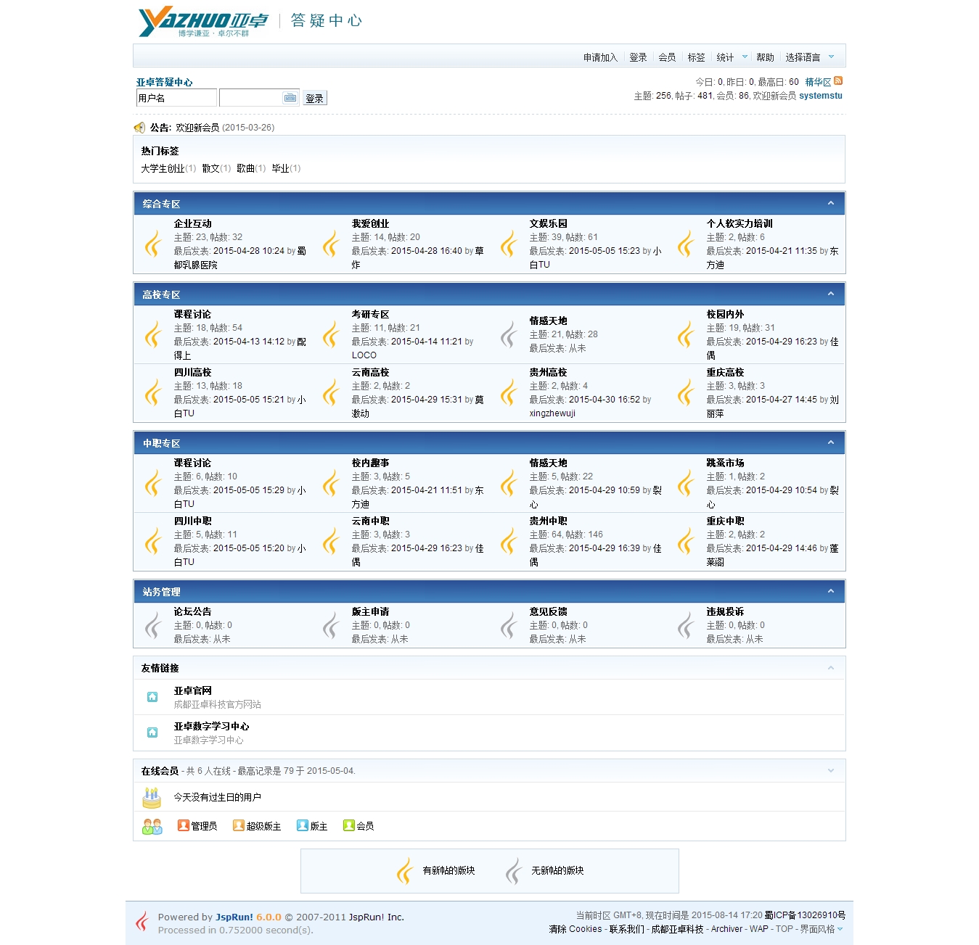979x945 pixels.
Task: Click 清除 Cookies in the footer
Action: (575, 929)
